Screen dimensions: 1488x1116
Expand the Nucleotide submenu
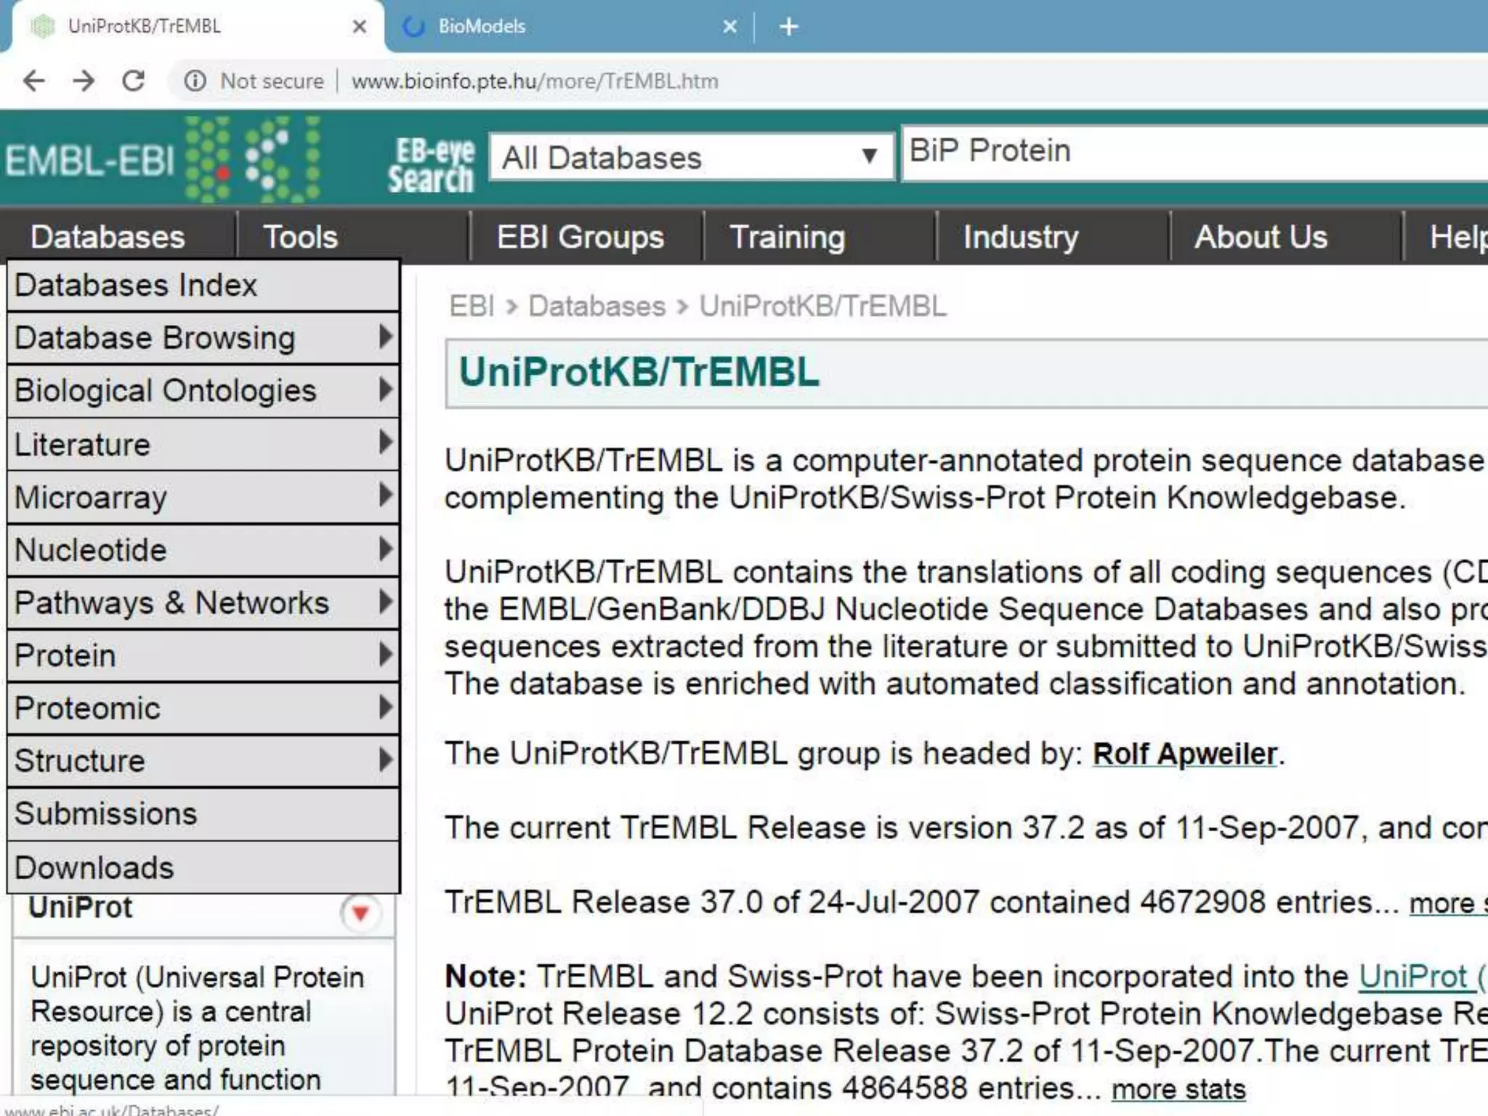coord(203,550)
